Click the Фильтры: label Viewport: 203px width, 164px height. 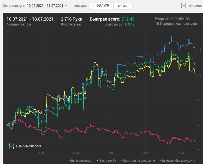pyautogui.click(x=80, y=6)
